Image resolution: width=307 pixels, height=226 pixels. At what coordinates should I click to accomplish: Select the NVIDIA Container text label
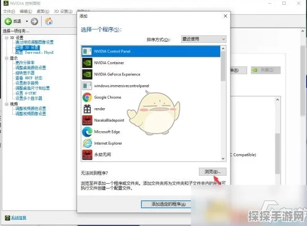[x=109, y=63]
